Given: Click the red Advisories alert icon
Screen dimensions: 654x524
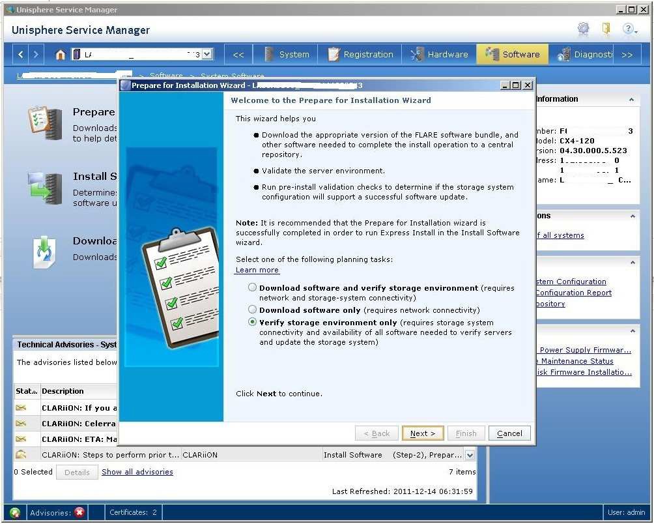Looking at the screenshot, I should [x=79, y=513].
